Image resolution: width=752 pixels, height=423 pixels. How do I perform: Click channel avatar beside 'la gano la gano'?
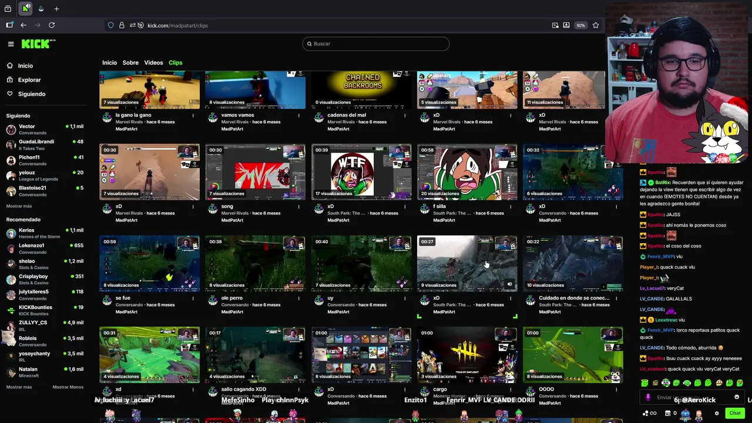pos(107,117)
